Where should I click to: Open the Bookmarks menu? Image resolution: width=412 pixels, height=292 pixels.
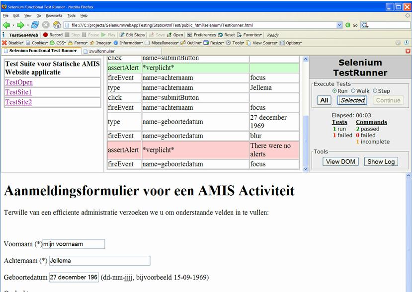pos(54,15)
